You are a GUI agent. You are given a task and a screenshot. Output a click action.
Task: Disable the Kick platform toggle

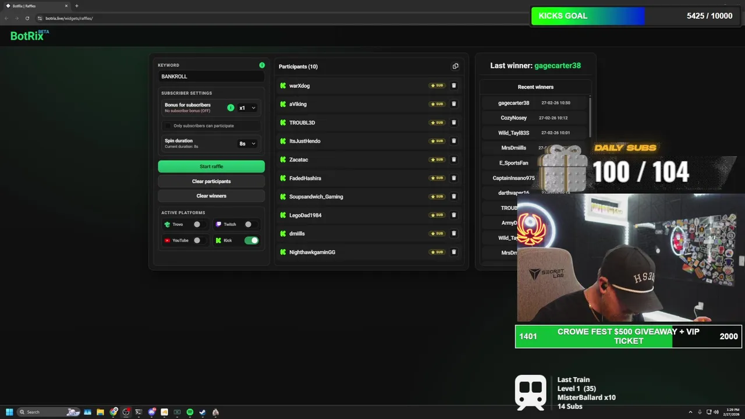tap(251, 240)
